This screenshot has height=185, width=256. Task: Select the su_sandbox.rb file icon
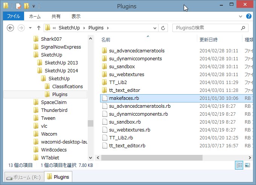(105, 122)
